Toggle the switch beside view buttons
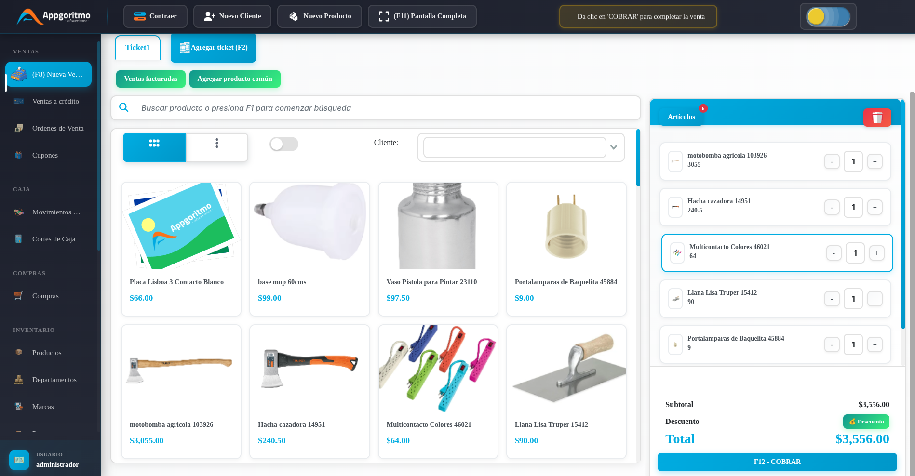915x476 pixels. click(283, 144)
